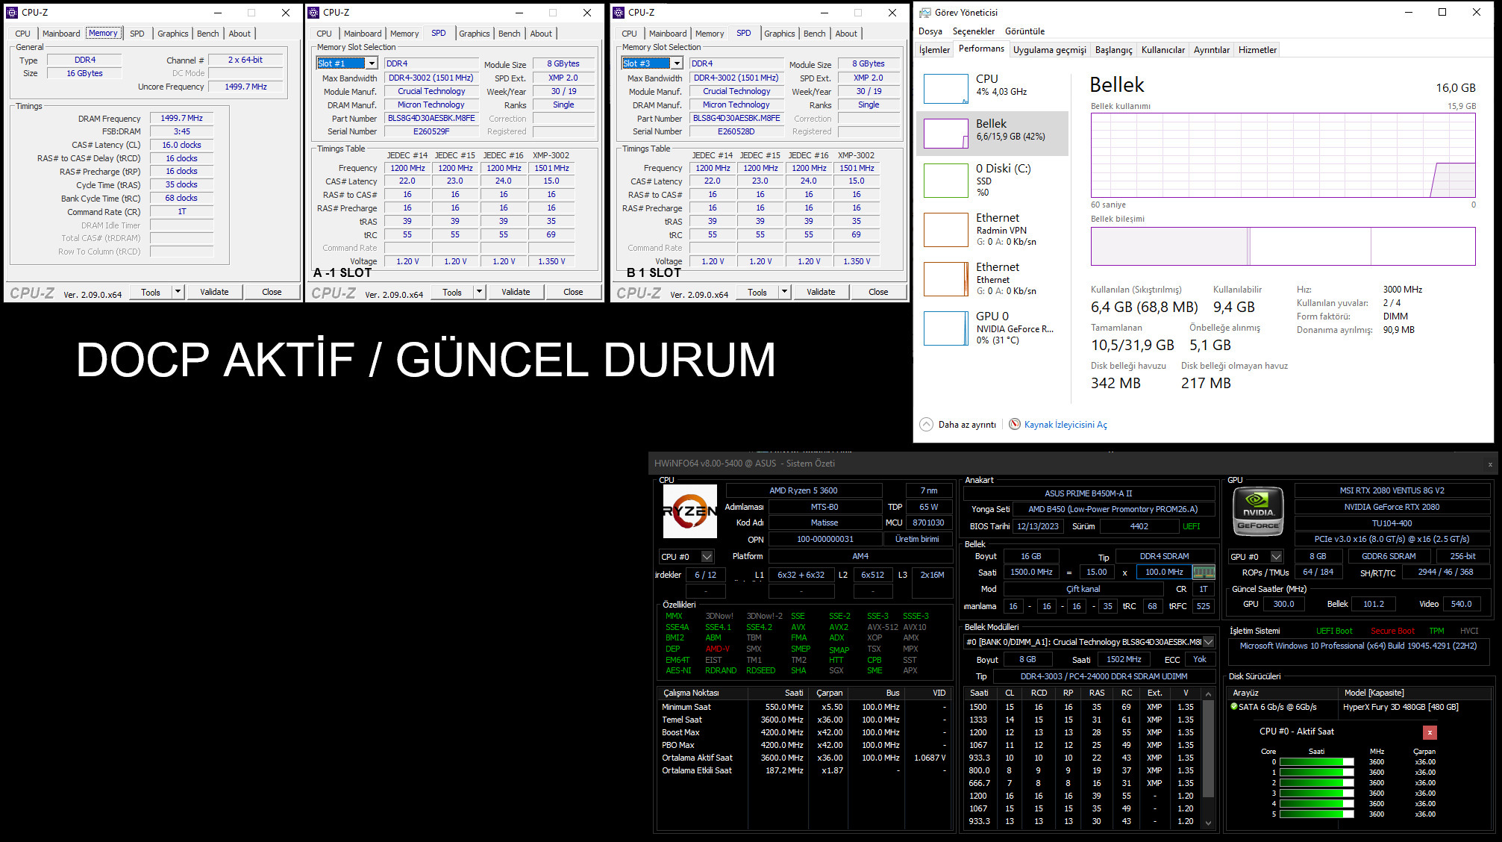The width and height of the screenshot is (1502, 842).
Task: Click the green SATA status indicator
Action: (x=1234, y=706)
